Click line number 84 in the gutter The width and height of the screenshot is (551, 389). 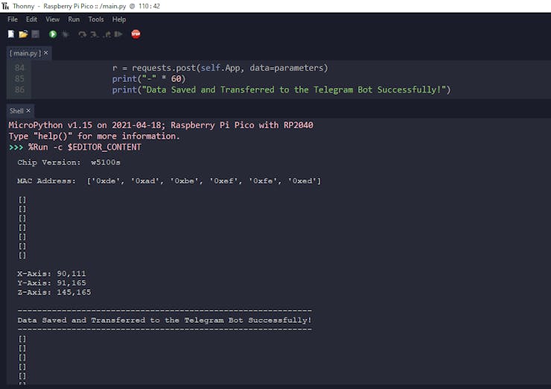19,68
